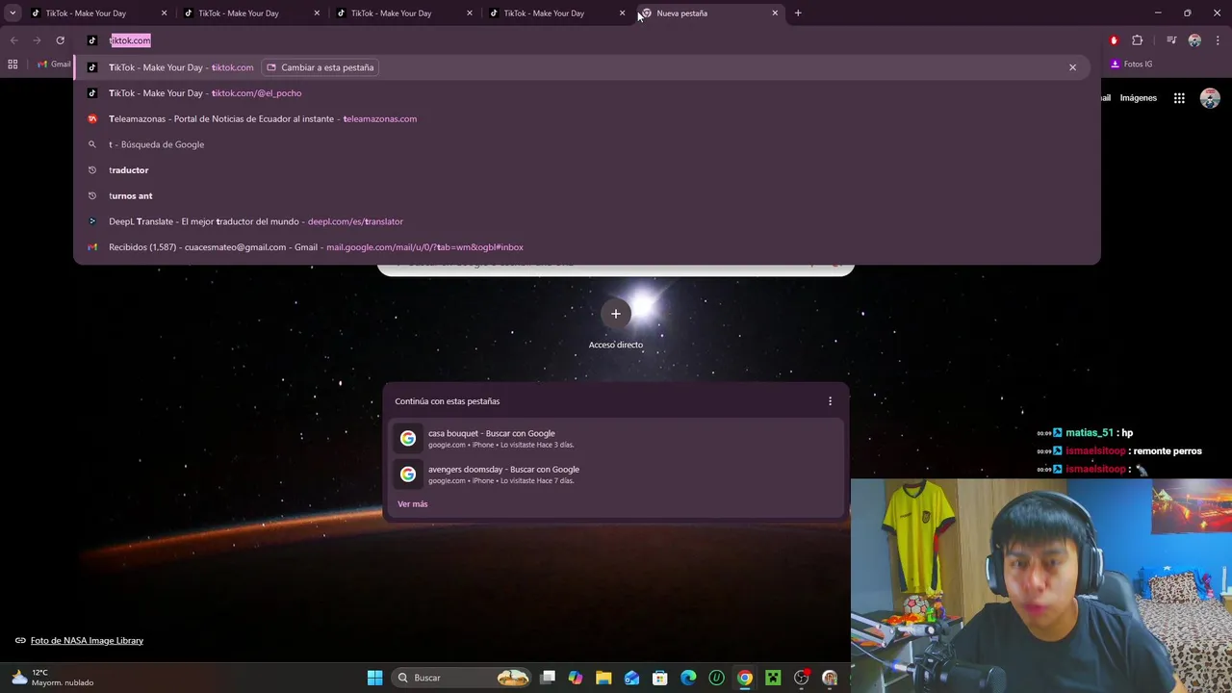
Task: Select the tiktok.com/@el_pocho suggestion
Action: click(587, 93)
